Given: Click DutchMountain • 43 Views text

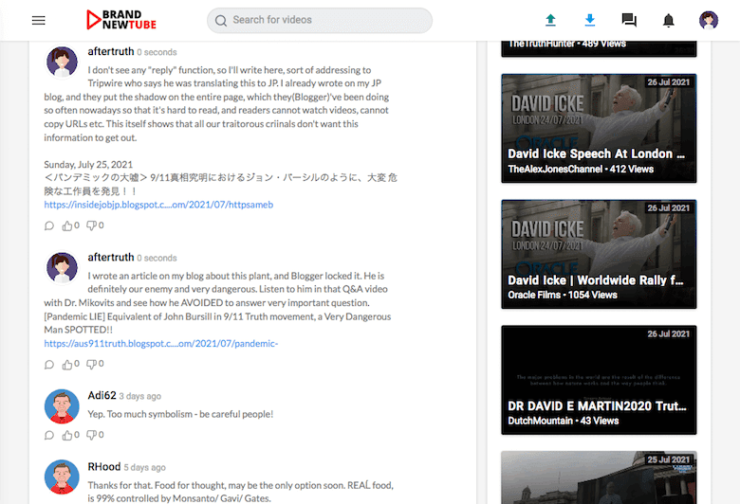Looking at the screenshot, I should coord(563,421).
